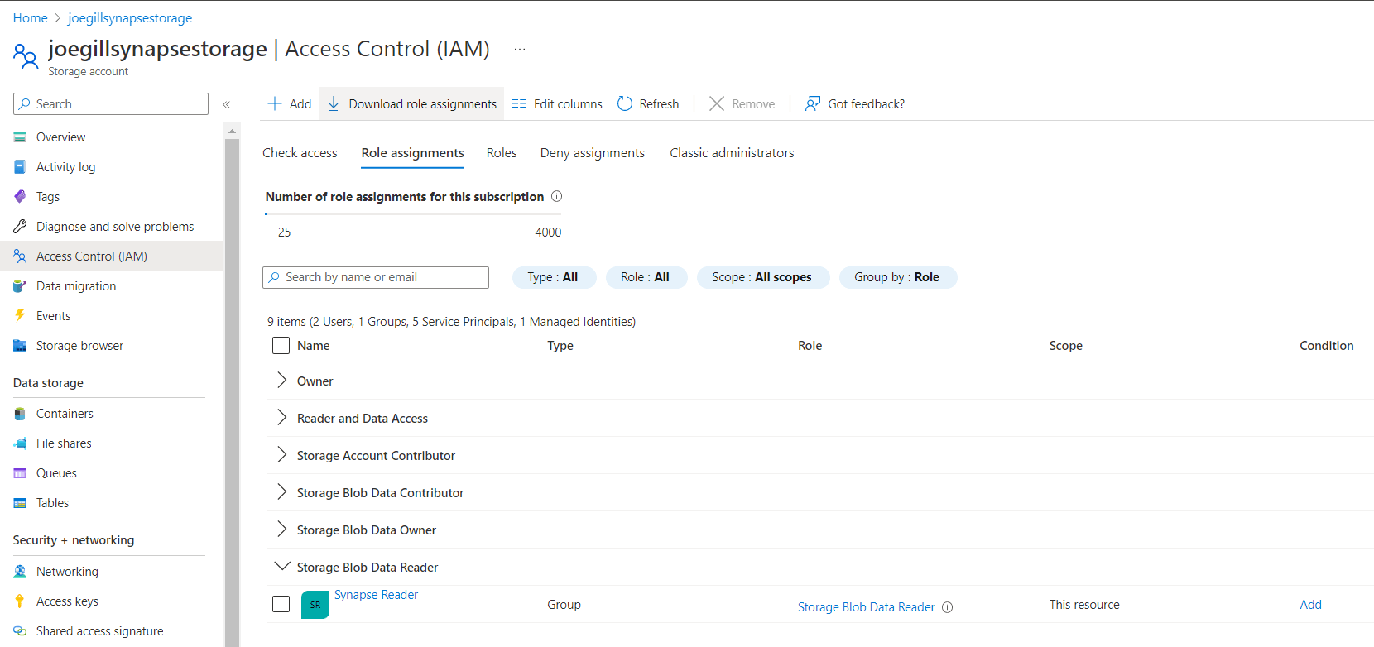
Task: Click info icon beside Storage Blob Data Reader
Action: [948, 607]
